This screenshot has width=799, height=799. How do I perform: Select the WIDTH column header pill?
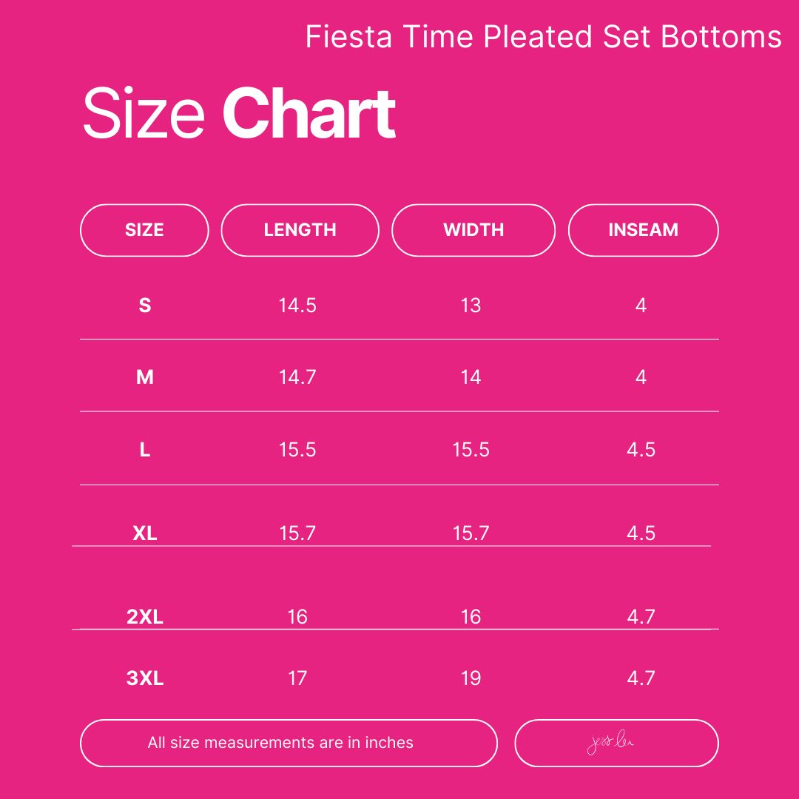click(x=473, y=230)
